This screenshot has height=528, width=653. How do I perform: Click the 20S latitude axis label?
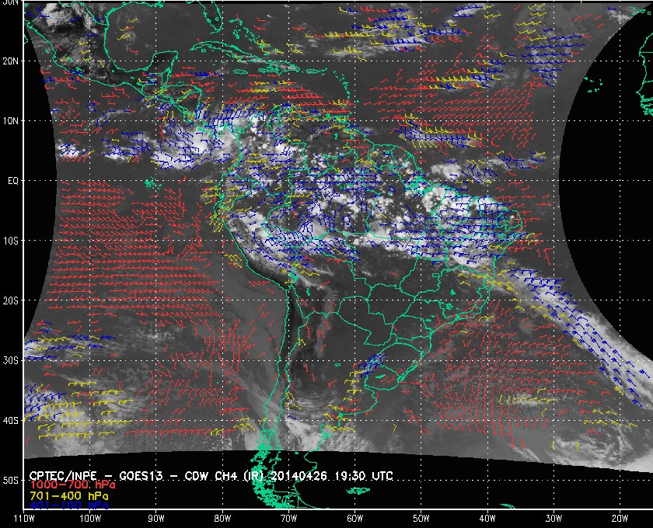11,300
